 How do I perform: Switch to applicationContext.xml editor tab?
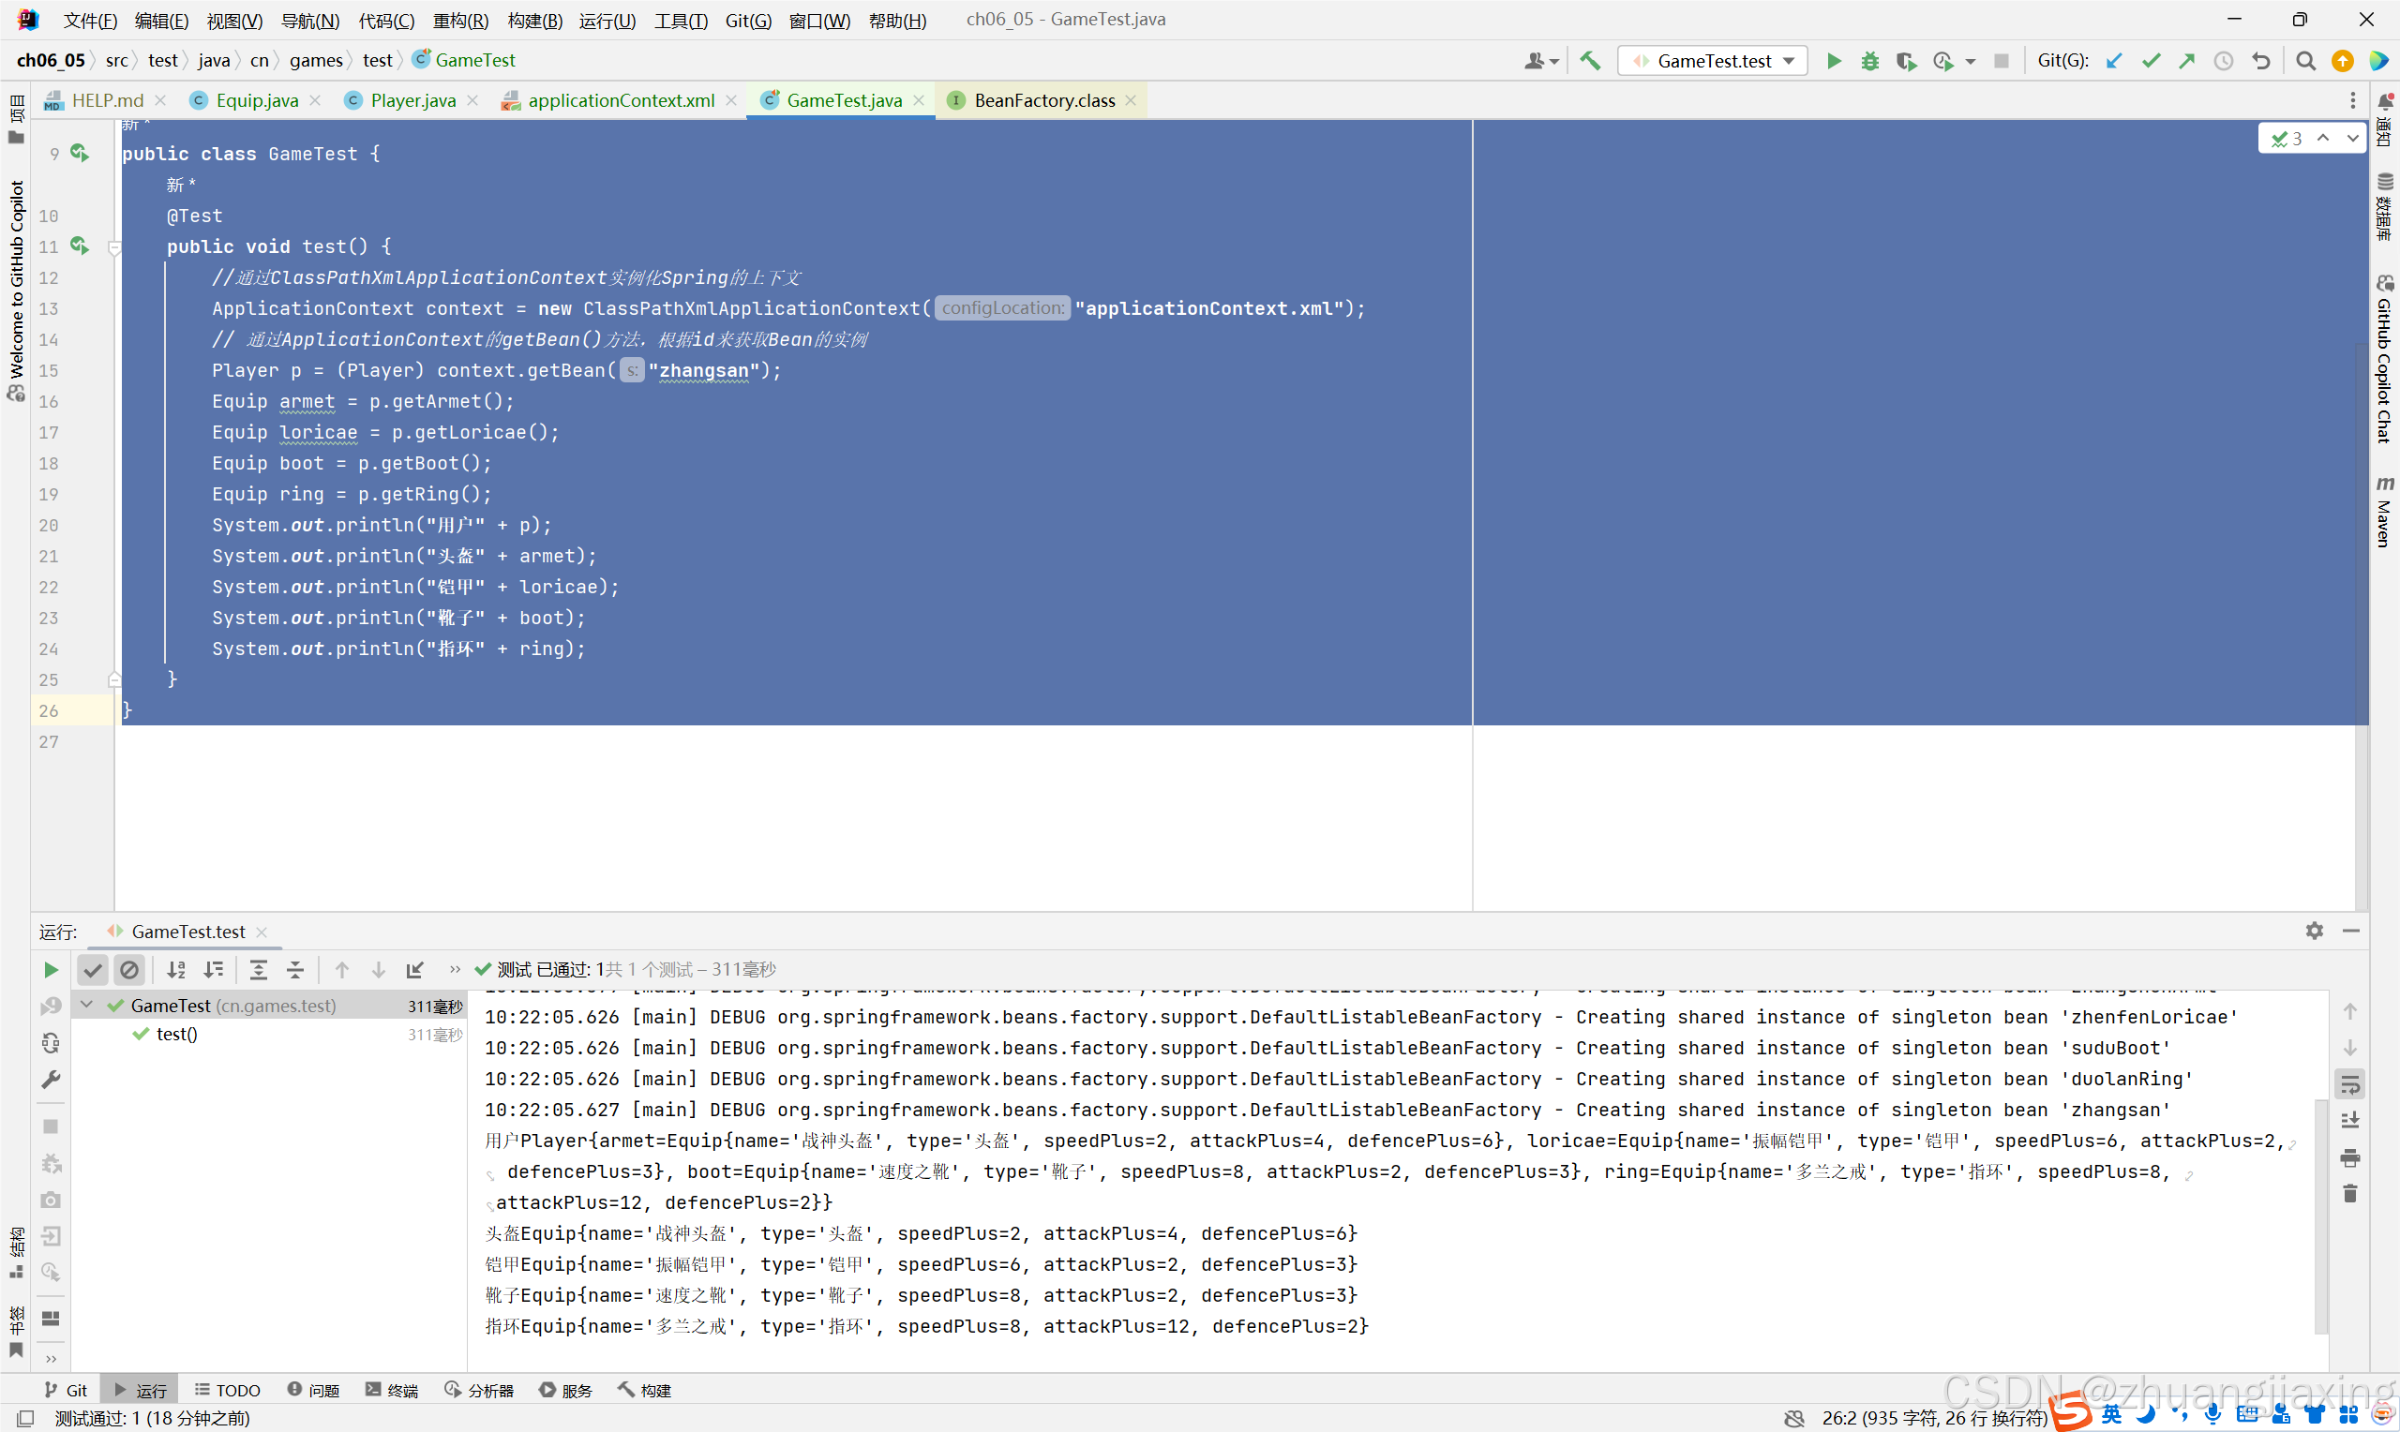pyautogui.click(x=621, y=100)
